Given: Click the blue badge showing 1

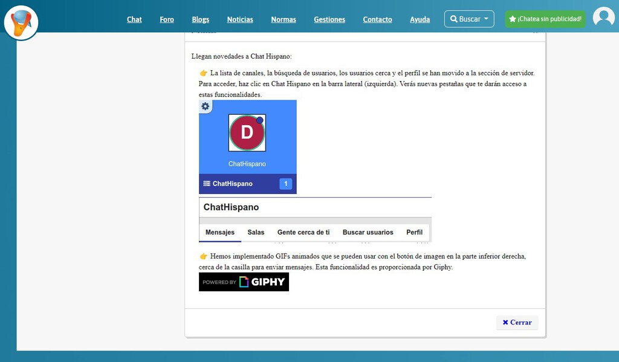Looking at the screenshot, I should point(285,184).
